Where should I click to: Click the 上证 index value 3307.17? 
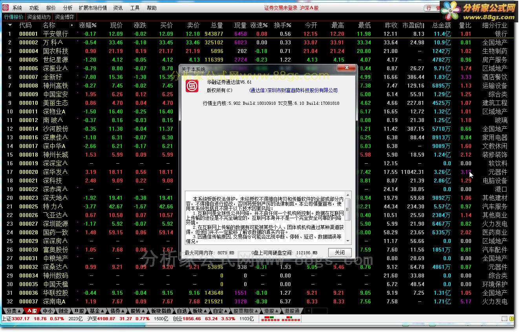[21, 319]
